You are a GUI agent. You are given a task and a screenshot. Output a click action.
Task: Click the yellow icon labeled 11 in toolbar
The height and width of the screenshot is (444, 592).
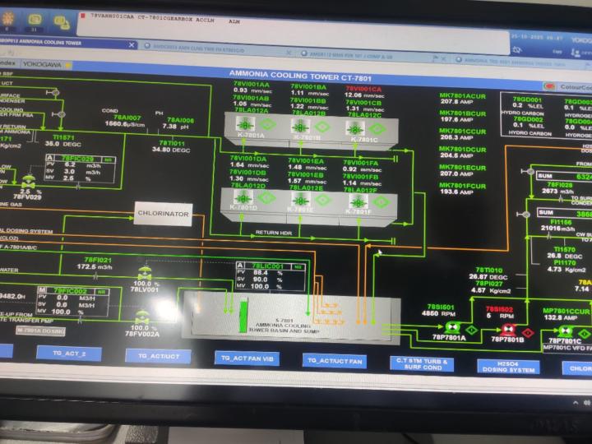click(35, 20)
